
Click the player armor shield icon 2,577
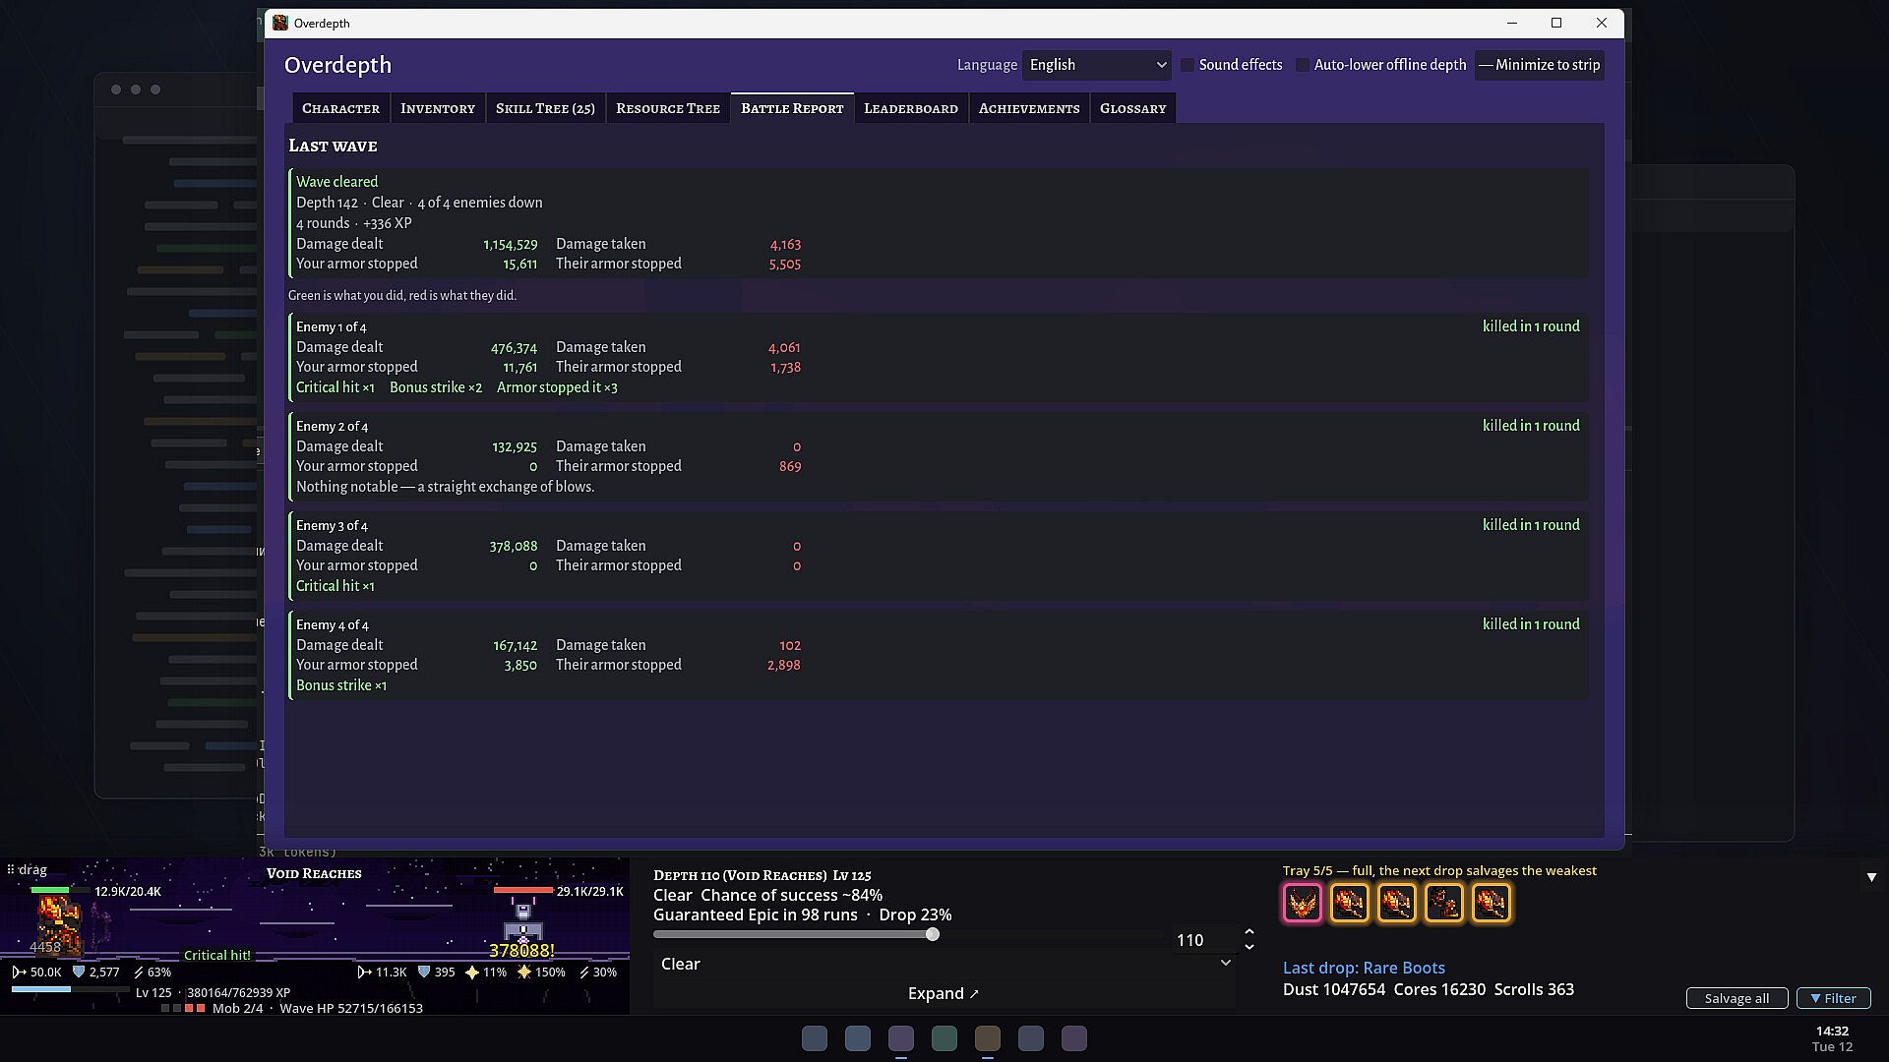point(79,972)
